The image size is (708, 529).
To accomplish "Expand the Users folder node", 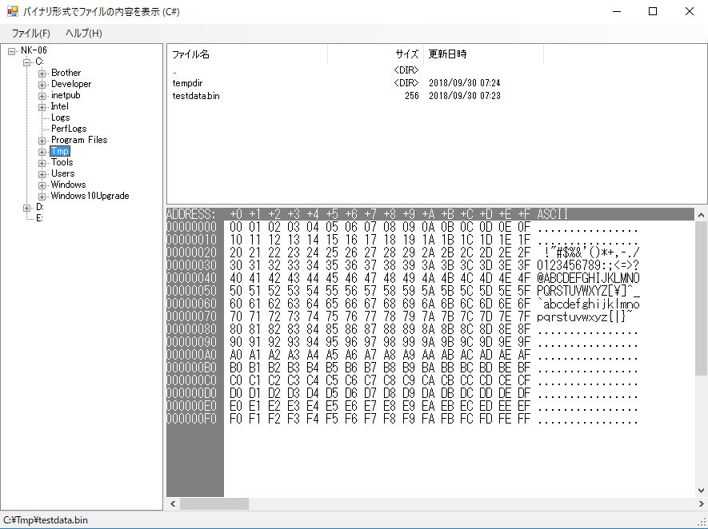I will (x=42, y=174).
